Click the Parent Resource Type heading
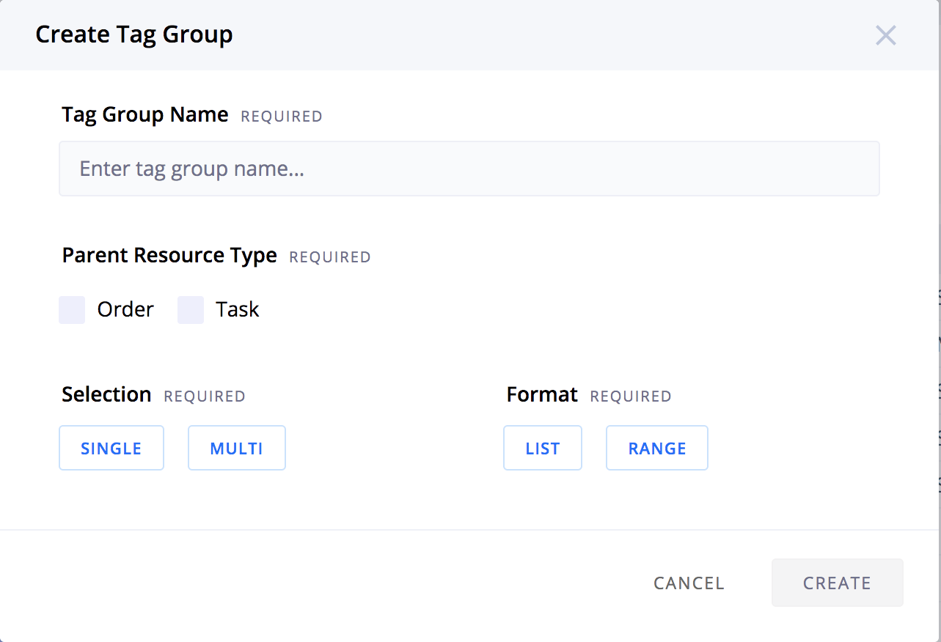This screenshot has height=642, width=941. [x=169, y=255]
